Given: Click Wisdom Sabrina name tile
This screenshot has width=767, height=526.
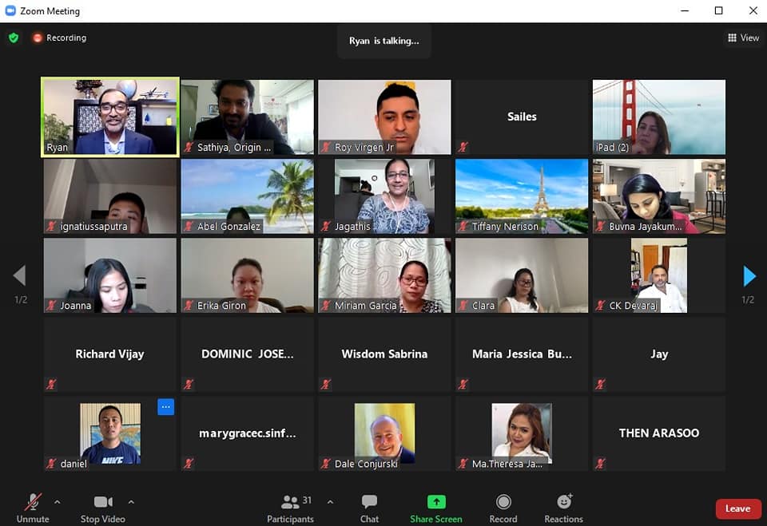Looking at the screenshot, I should pos(384,354).
